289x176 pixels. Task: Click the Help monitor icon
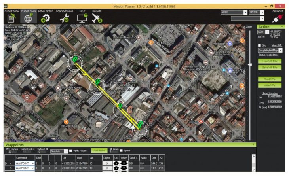pos(82,17)
